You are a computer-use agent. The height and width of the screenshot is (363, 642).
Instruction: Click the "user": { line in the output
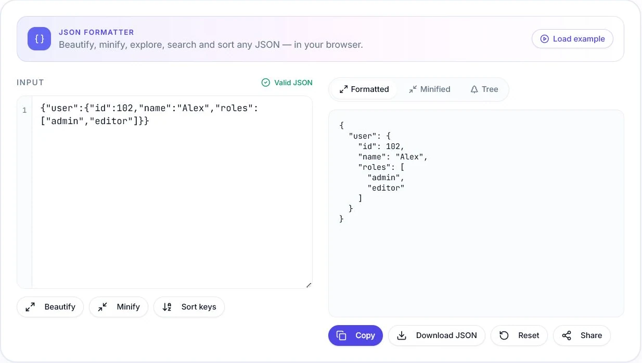point(369,136)
